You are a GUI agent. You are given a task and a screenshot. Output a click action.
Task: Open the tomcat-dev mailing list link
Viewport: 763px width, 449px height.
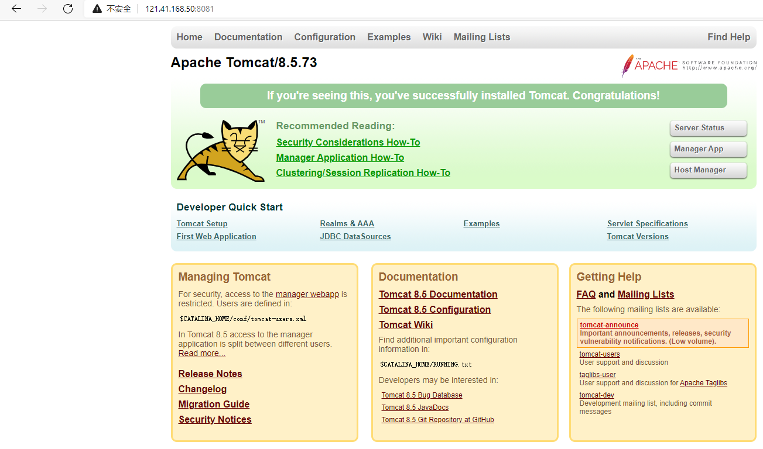(x=597, y=395)
